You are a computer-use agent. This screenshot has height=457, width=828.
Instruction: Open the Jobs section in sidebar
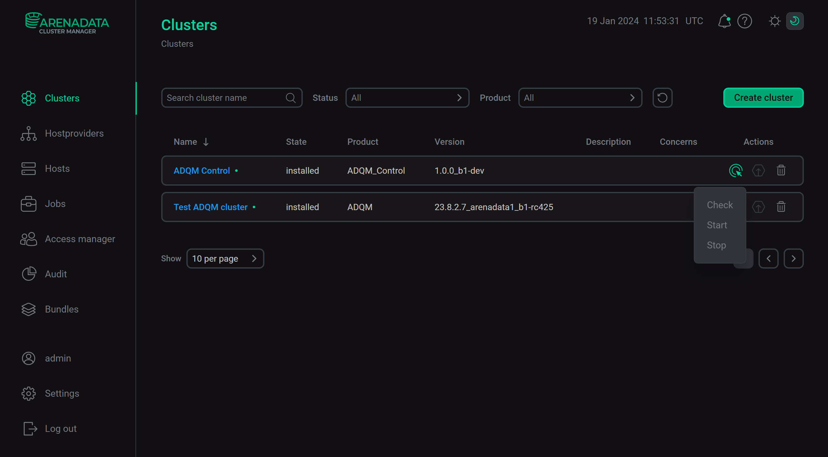point(55,204)
